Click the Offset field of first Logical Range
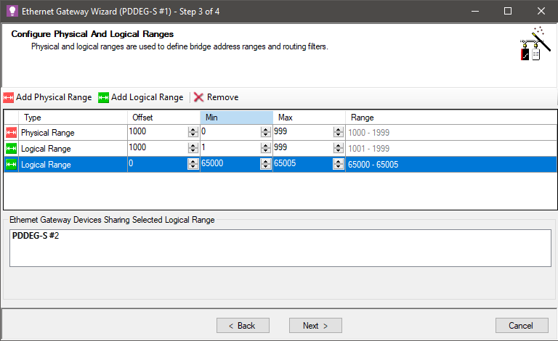Image resolution: width=558 pixels, height=341 pixels. click(157, 149)
